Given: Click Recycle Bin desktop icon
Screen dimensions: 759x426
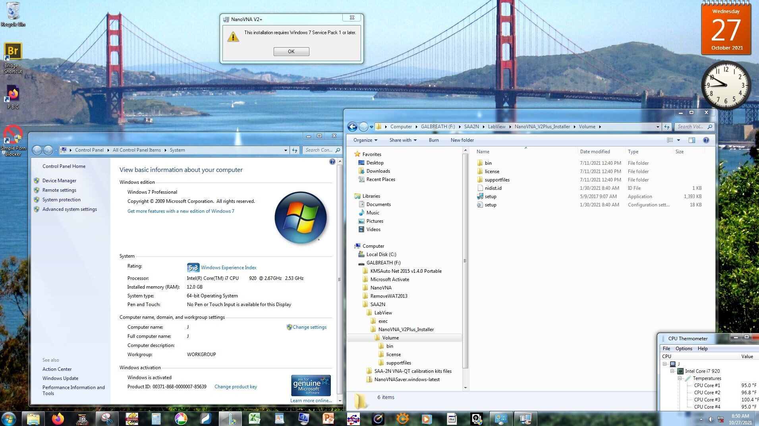Looking at the screenshot, I should point(13,15).
